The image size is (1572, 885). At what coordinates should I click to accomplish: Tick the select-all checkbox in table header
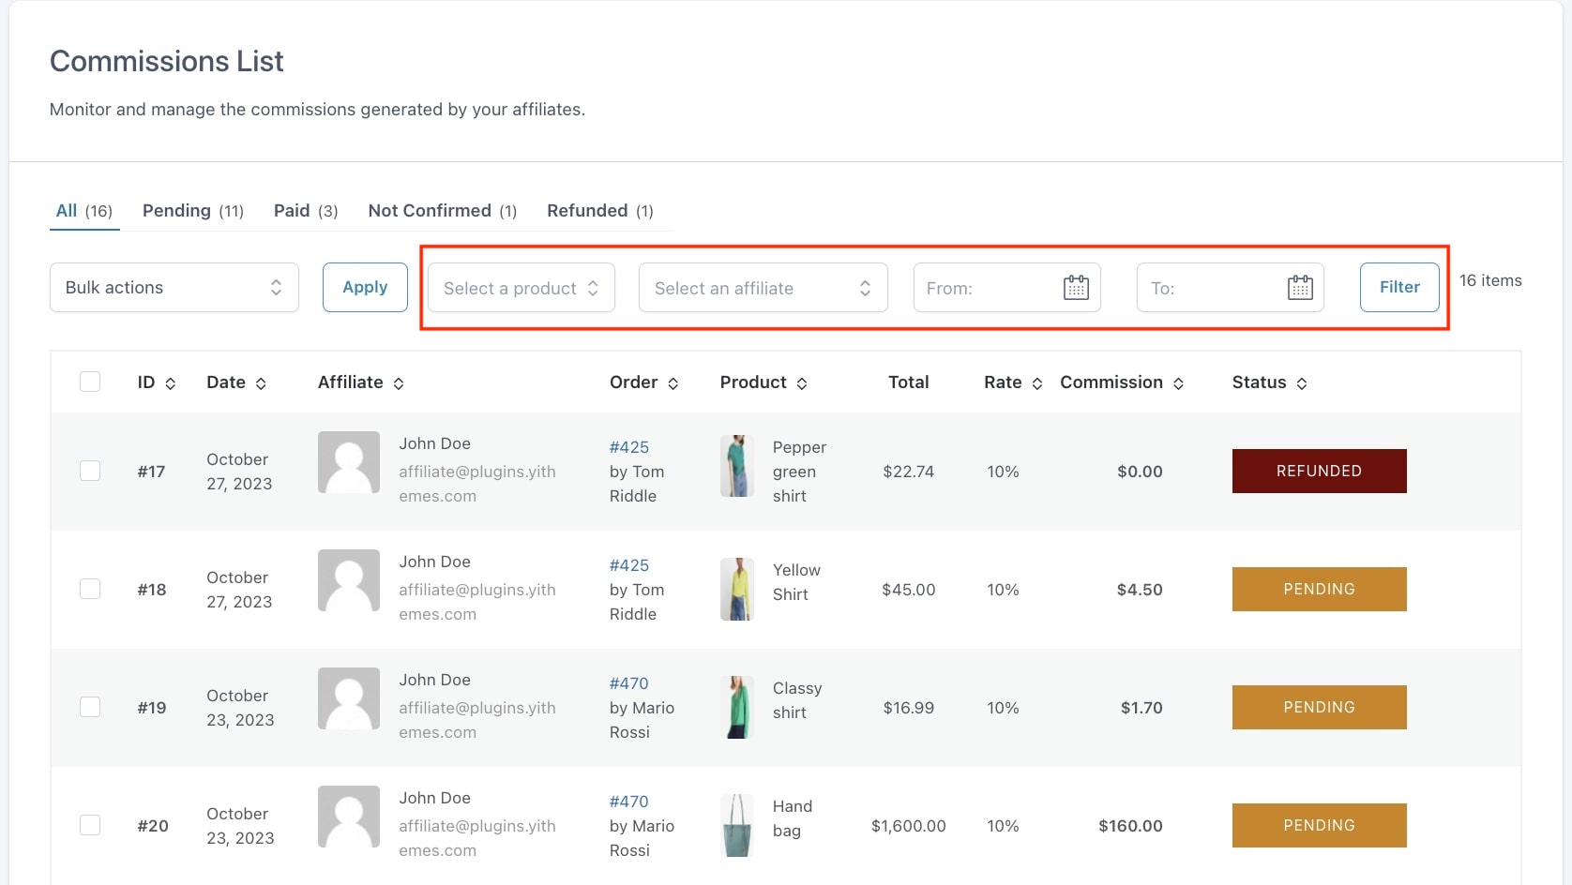pyautogui.click(x=90, y=382)
